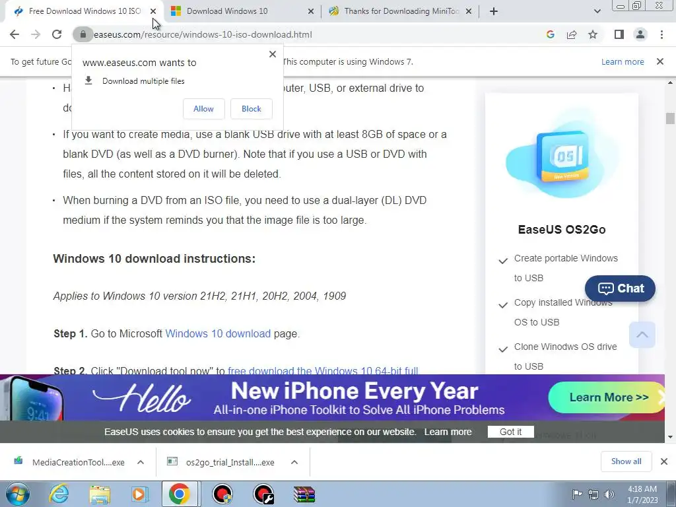
Task: Click the back-to-top arrow button
Action: coord(642,335)
